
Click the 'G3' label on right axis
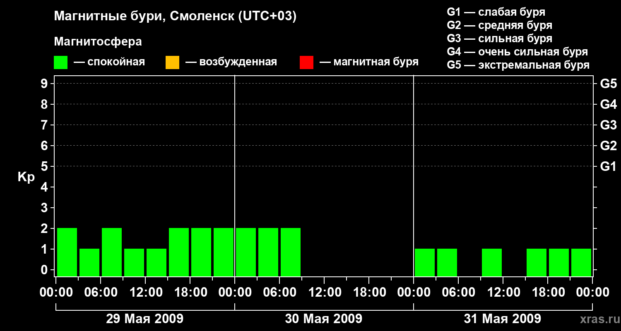click(x=609, y=125)
